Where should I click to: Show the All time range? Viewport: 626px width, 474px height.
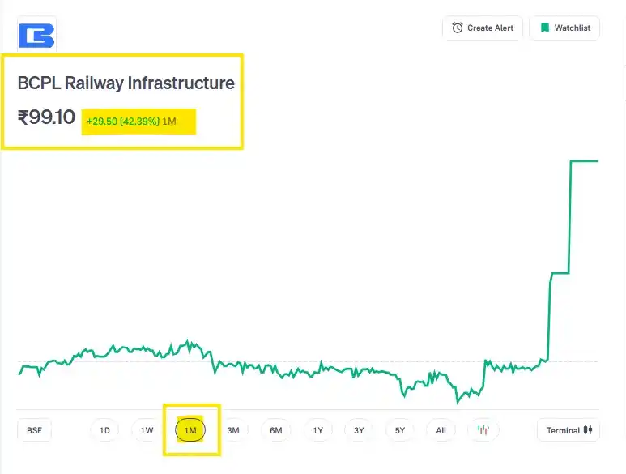click(x=441, y=430)
